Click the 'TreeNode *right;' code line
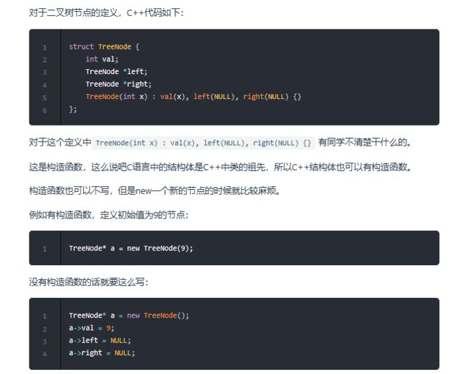Viewport: 454px width, 374px height. pyautogui.click(x=119, y=84)
